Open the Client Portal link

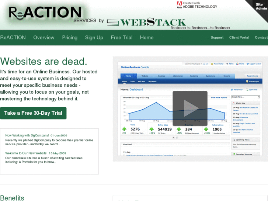click(239, 38)
